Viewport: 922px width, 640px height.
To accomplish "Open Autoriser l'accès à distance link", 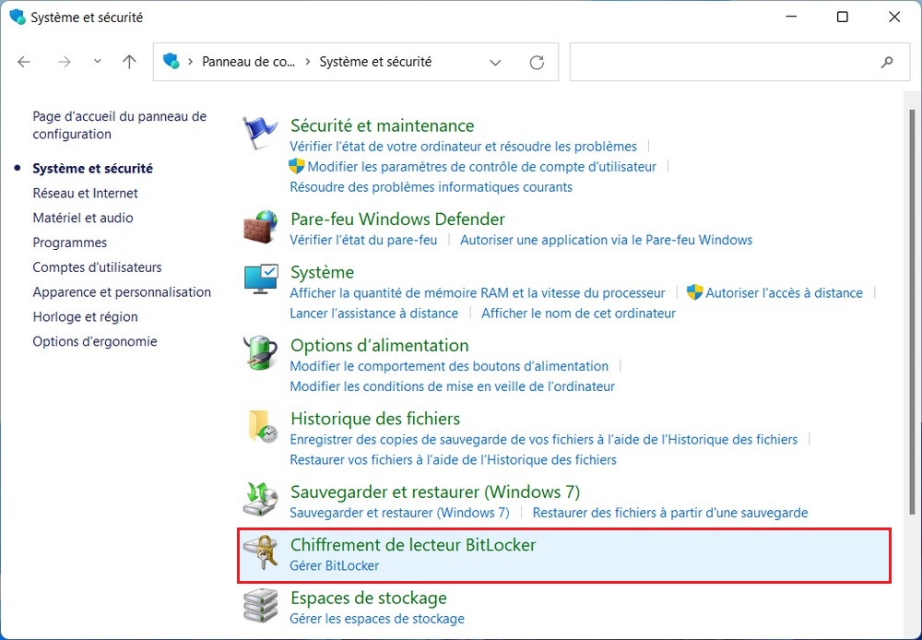I will pos(784,292).
